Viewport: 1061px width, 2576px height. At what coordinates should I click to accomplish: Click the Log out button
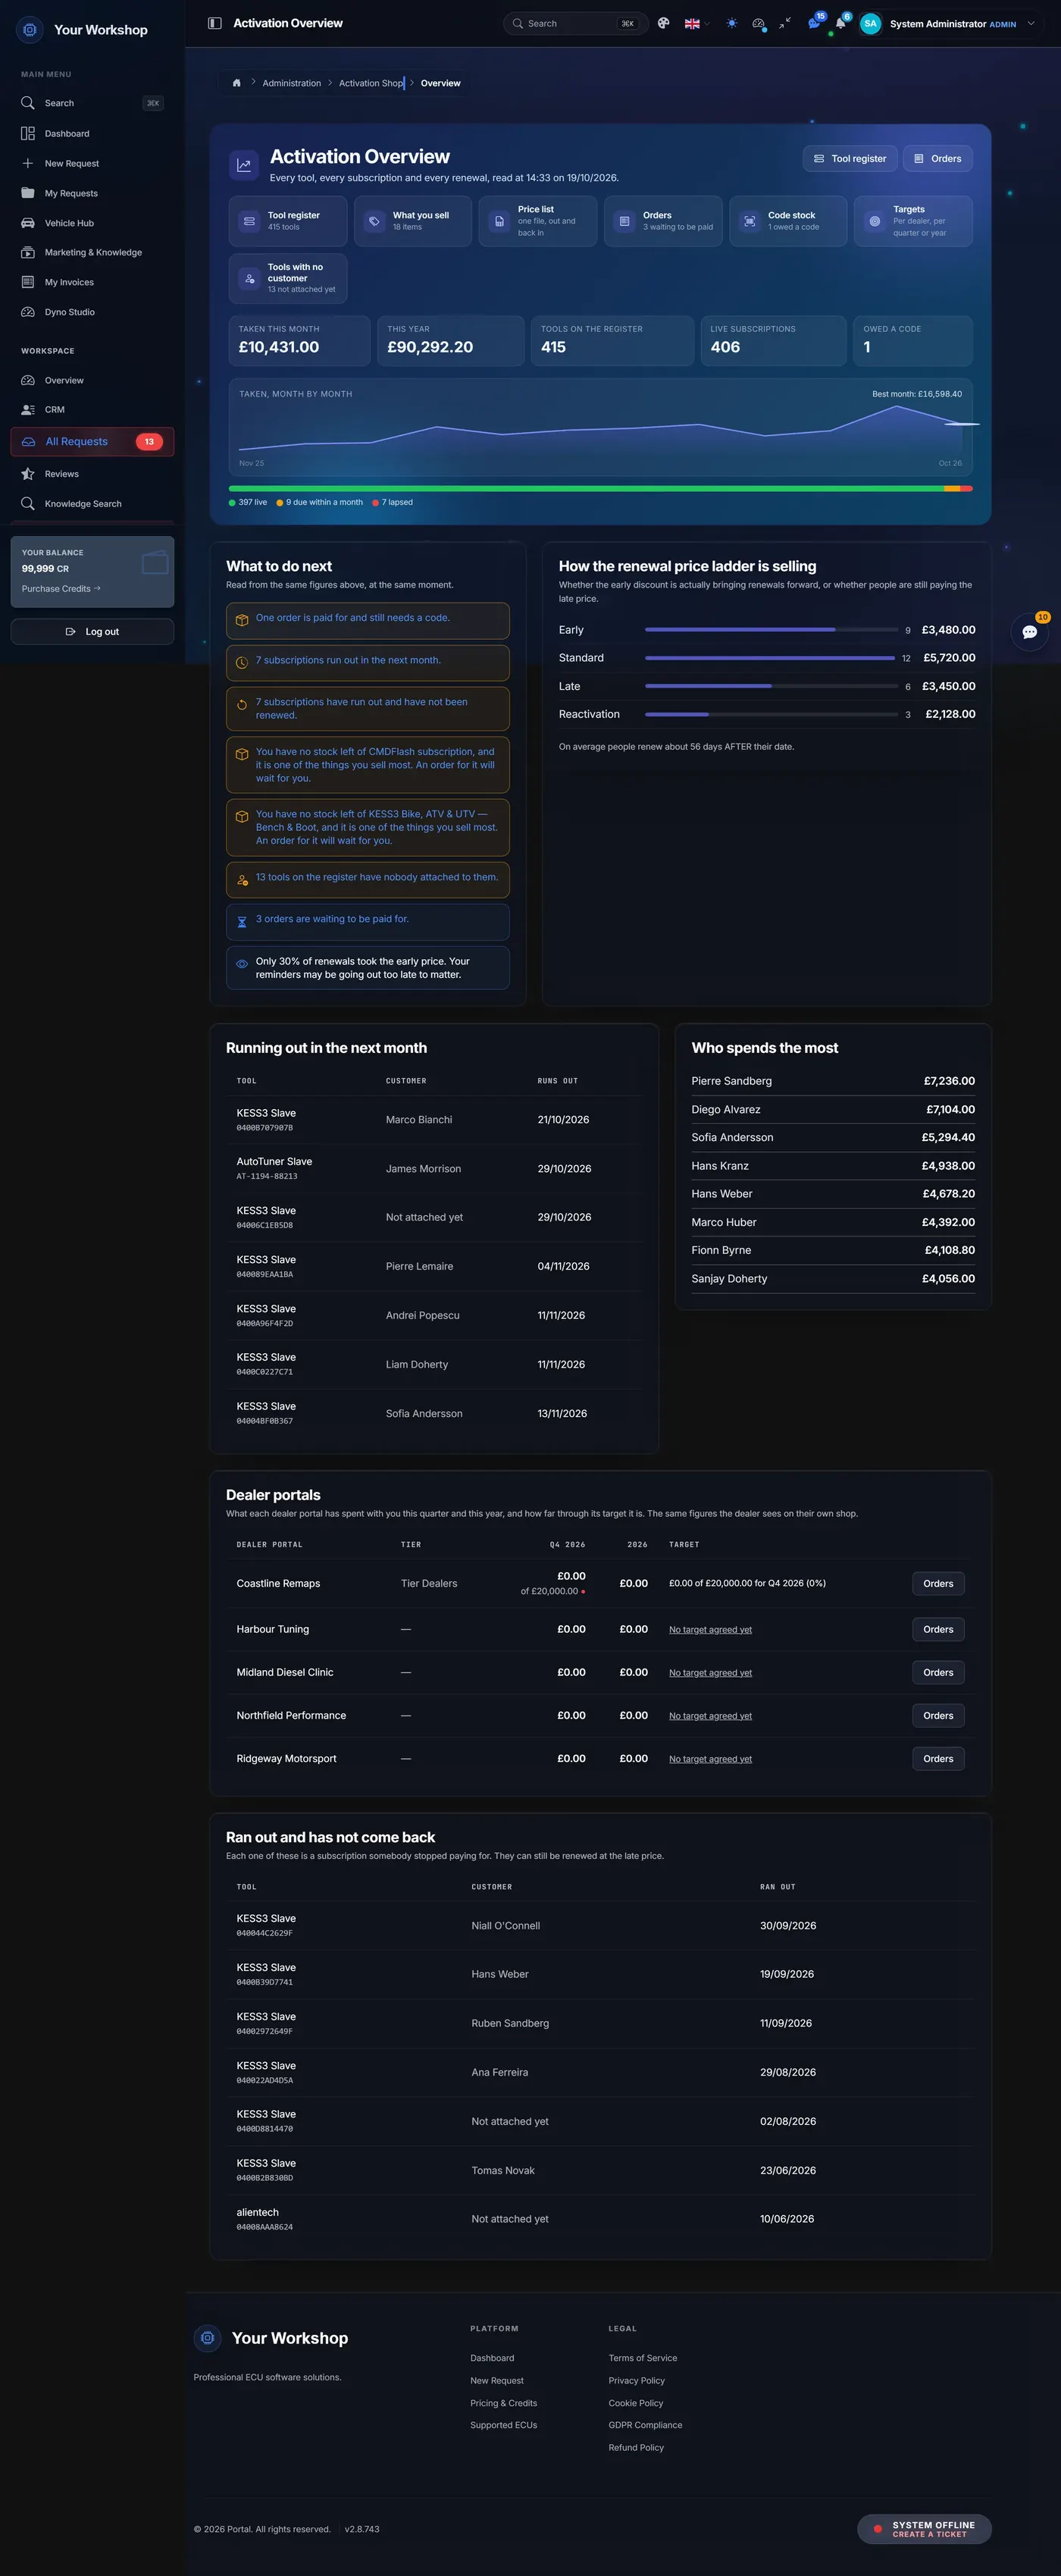(x=92, y=632)
